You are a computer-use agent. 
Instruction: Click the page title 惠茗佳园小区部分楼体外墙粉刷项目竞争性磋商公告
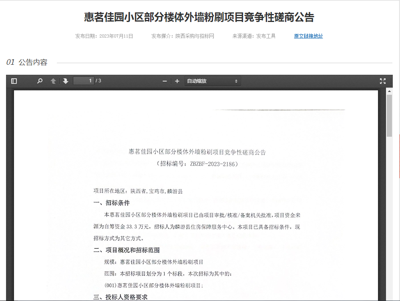199,17
